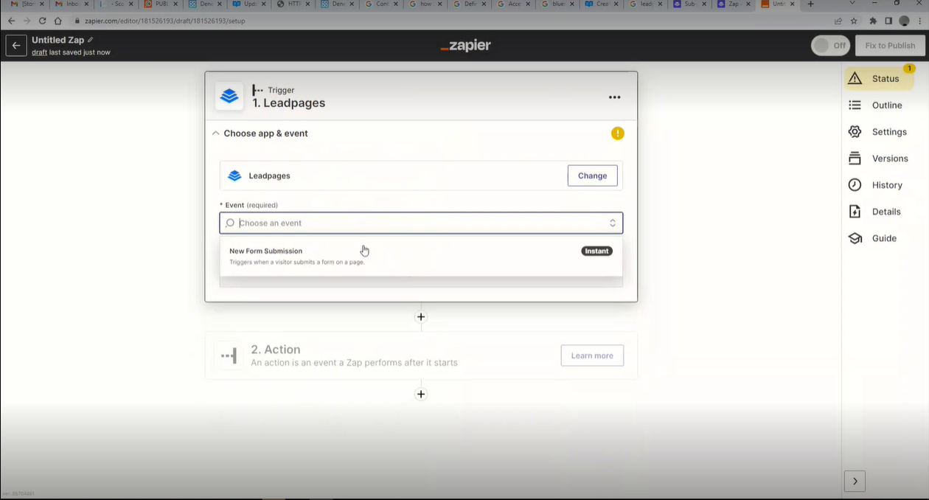Add a step after the trigger with plus
The image size is (929, 500).
click(421, 317)
